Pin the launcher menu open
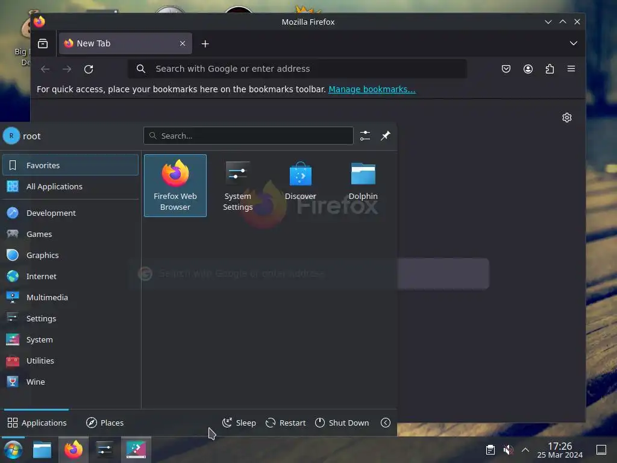Image resolution: width=617 pixels, height=463 pixels. coord(386,136)
